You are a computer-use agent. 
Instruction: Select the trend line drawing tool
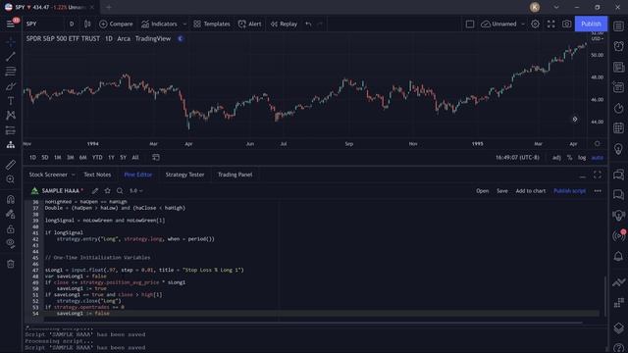(11, 57)
